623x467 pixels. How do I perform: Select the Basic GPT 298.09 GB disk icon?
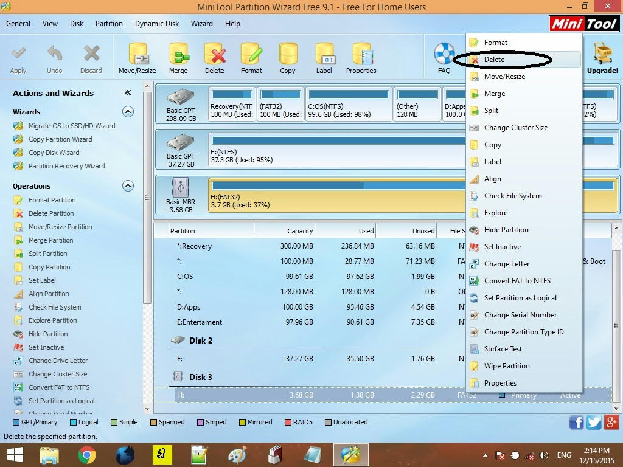[x=181, y=97]
